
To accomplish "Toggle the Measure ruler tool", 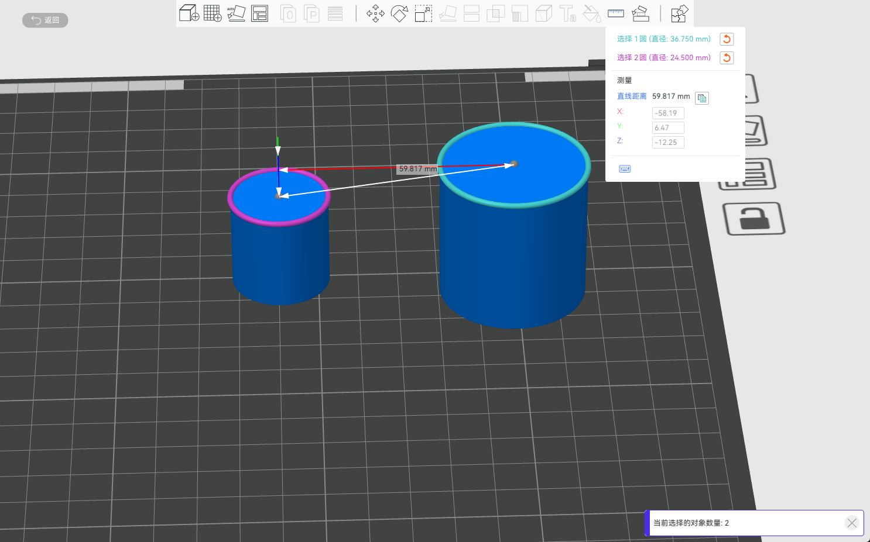I will click(x=616, y=13).
